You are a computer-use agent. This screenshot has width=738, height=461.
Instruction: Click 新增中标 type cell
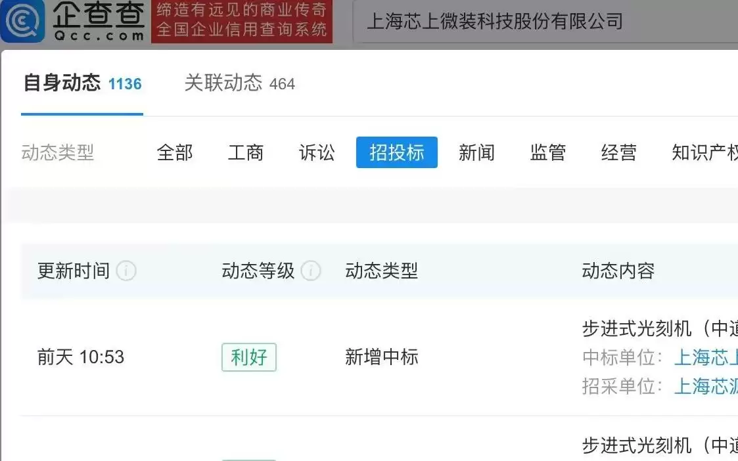click(382, 357)
